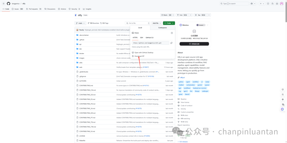Select the SSH clone option
Screen dimensions: 287x143
pyautogui.click(x=142, y=38)
